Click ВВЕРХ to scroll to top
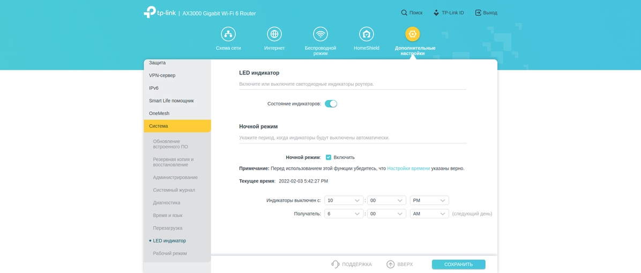641x273 pixels. 400,264
